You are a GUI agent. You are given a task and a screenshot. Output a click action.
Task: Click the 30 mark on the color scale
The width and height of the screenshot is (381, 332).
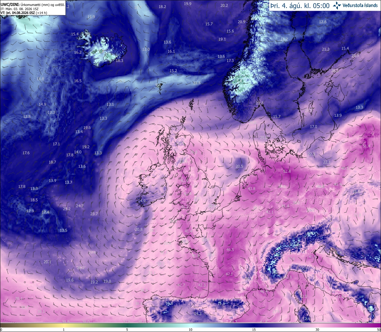tap(317, 330)
